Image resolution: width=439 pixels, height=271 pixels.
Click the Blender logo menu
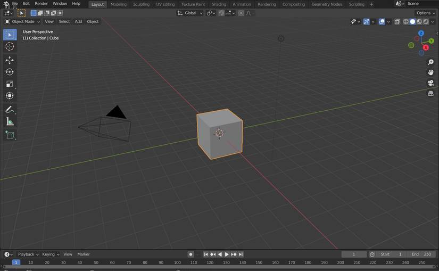(6, 4)
